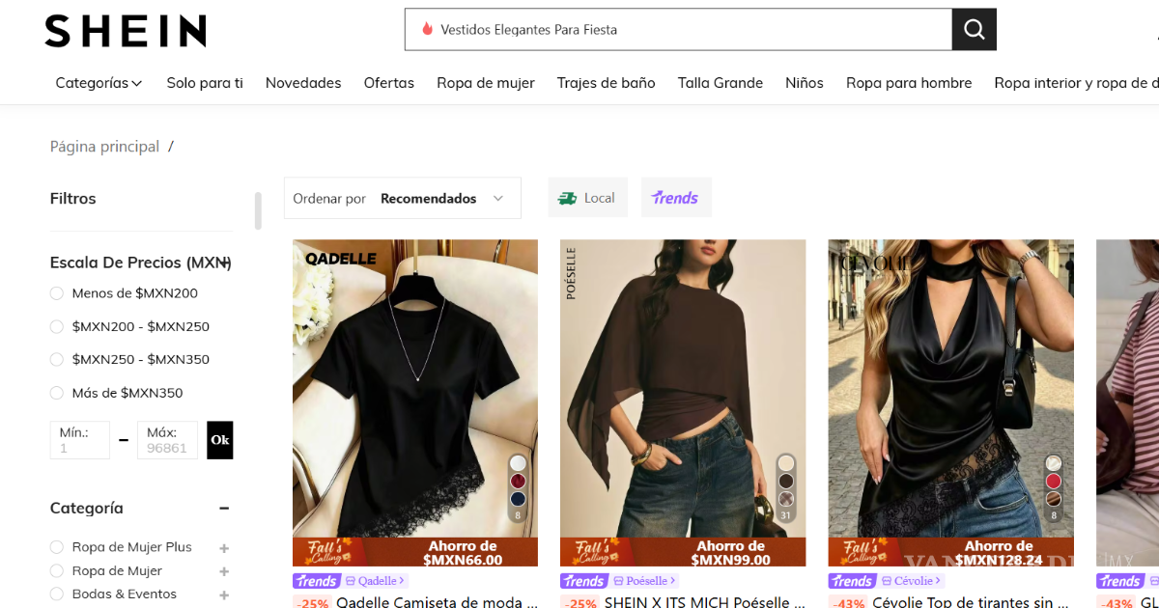Click the Trends badge under the Poéselle product

(x=584, y=581)
